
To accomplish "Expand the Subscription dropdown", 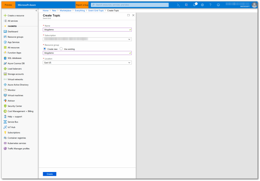I will (x=87, y=39).
